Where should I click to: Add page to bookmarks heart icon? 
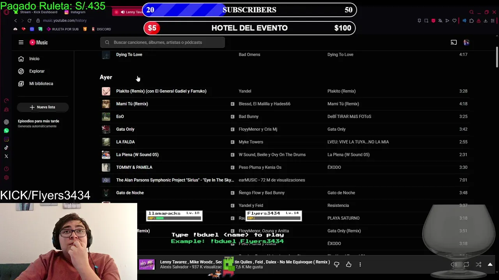click(x=454, y=21)
